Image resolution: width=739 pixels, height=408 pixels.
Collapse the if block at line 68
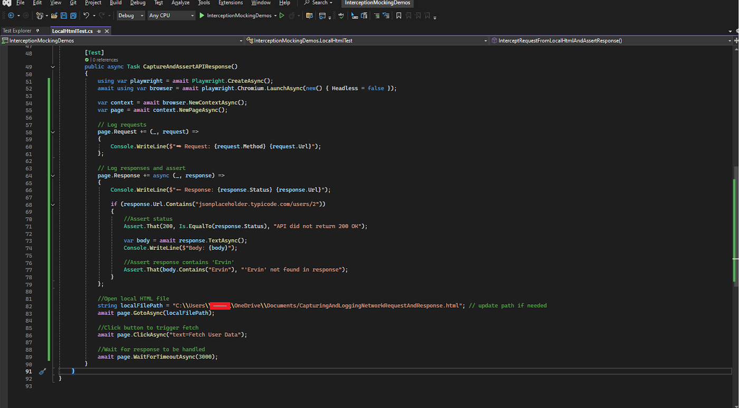point(53,205)
